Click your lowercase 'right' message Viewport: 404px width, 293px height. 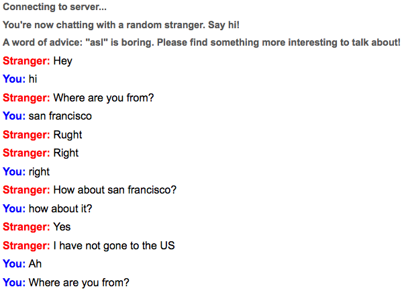tap(39, 172)
